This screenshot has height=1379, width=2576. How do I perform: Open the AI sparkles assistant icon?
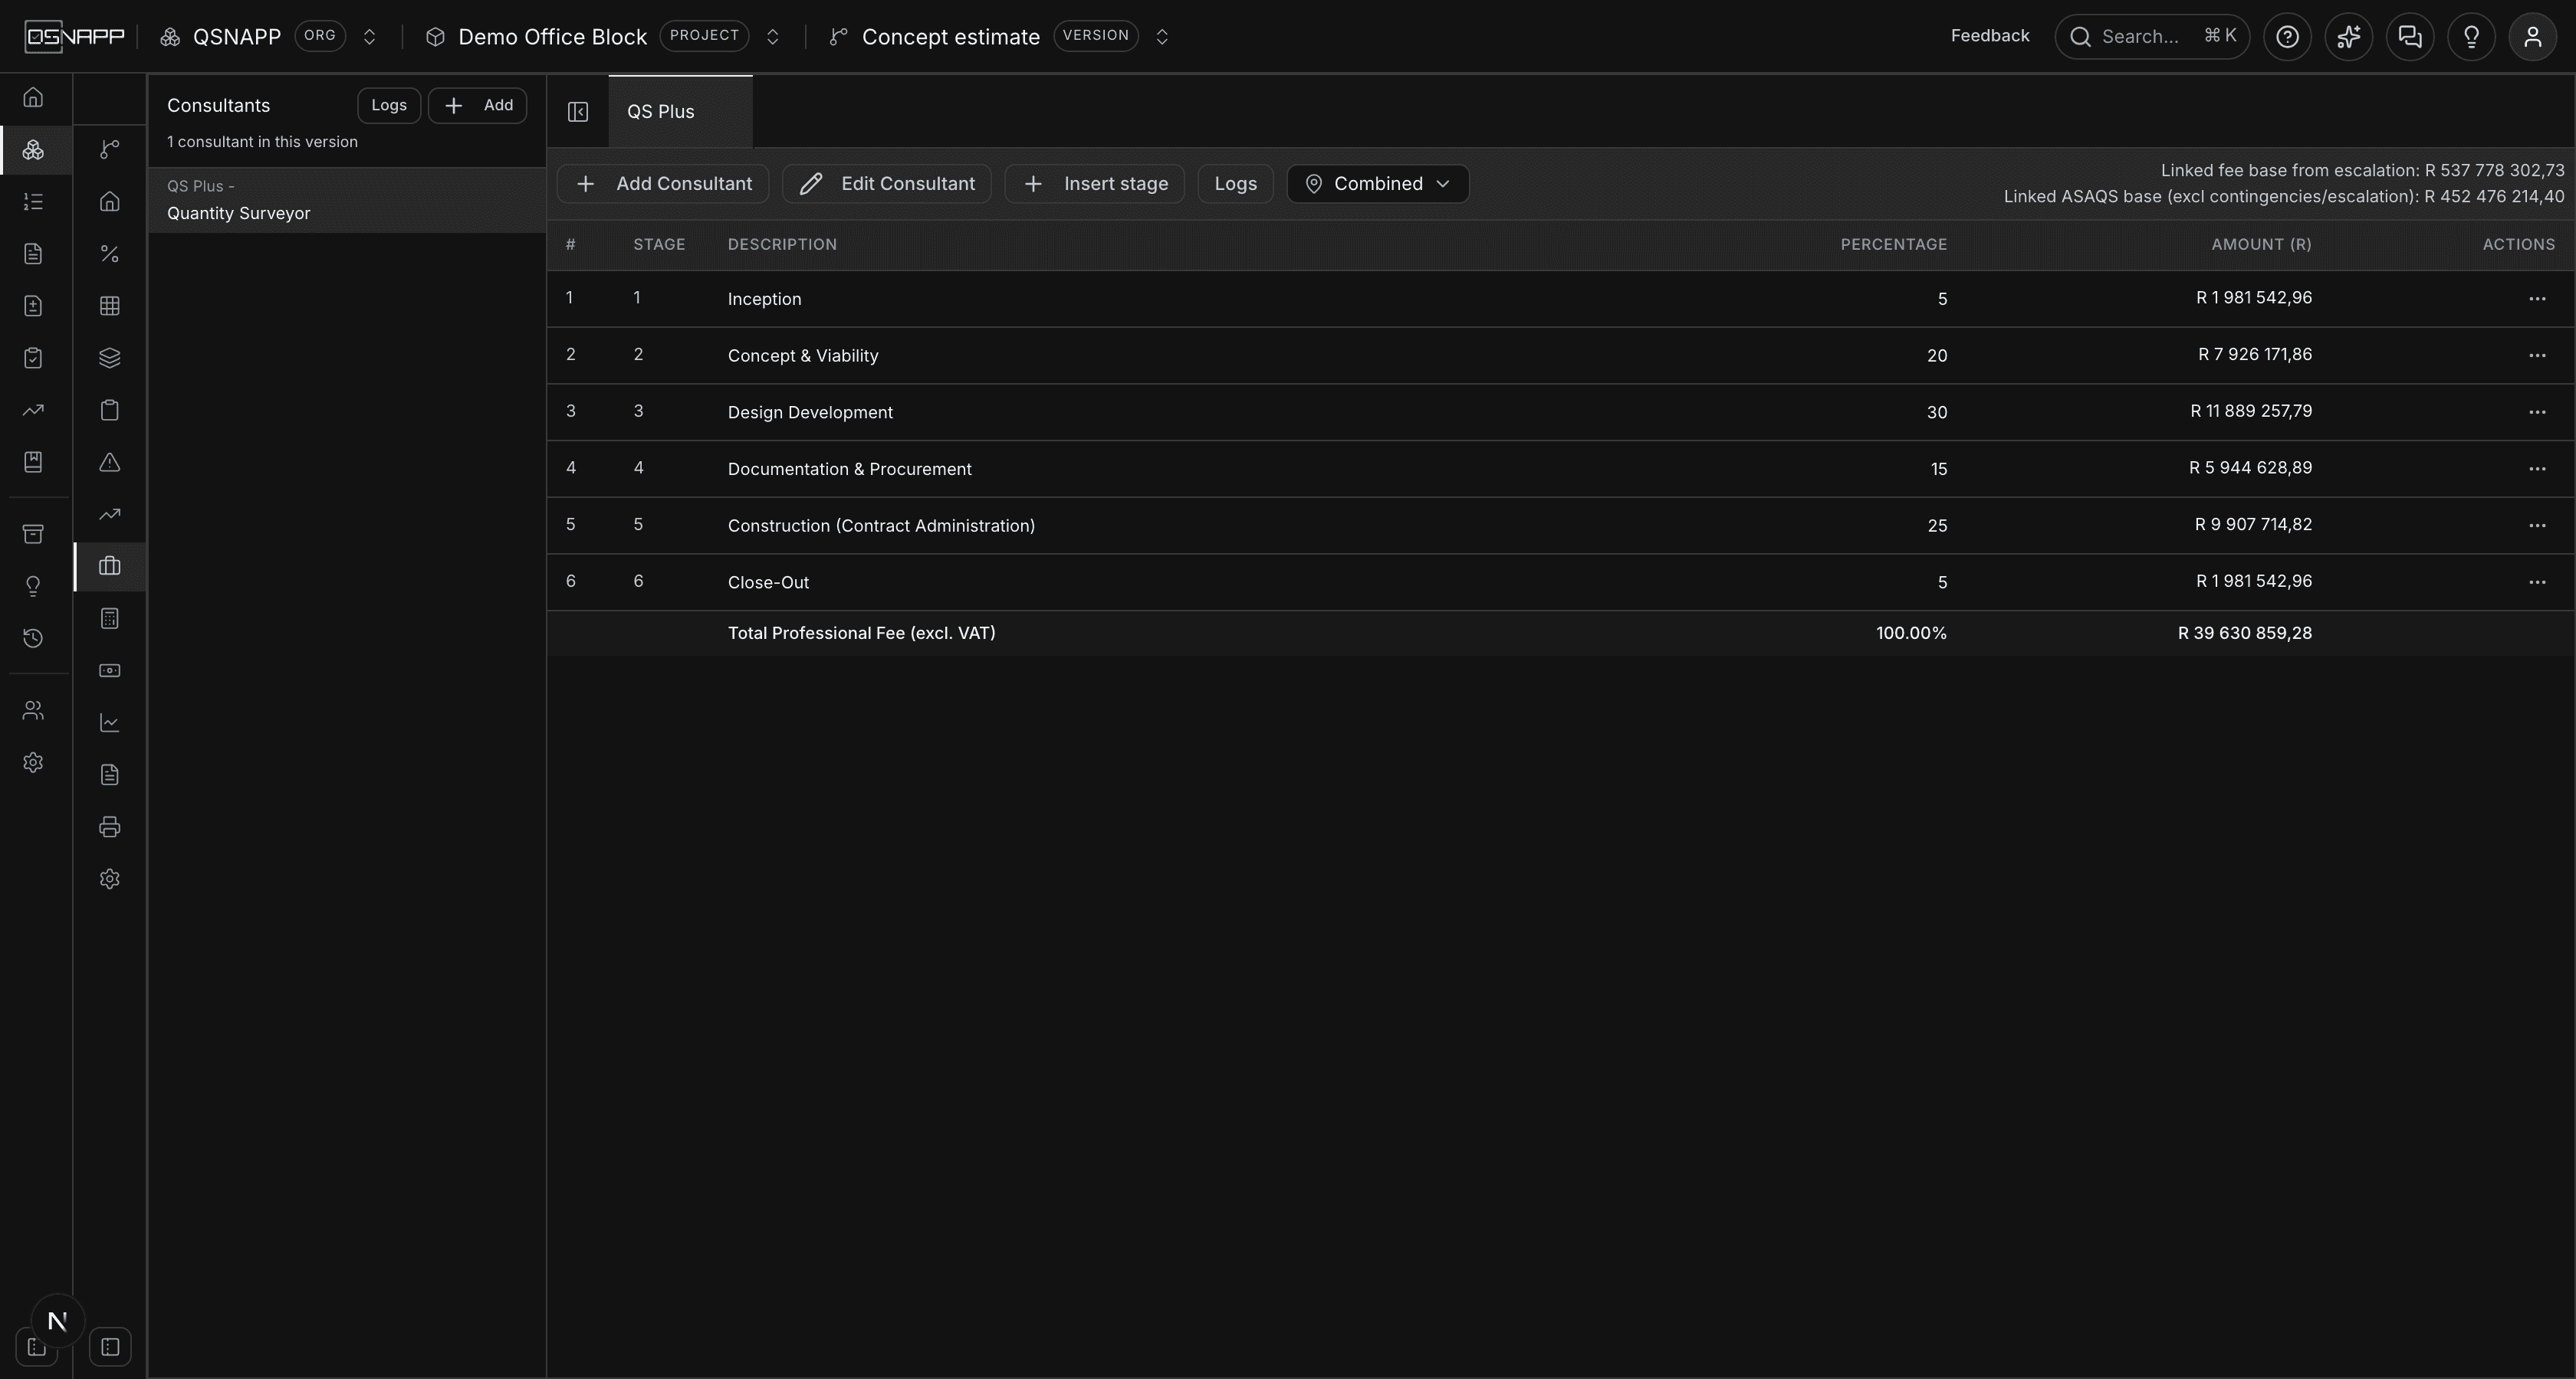click(2349, 37)
